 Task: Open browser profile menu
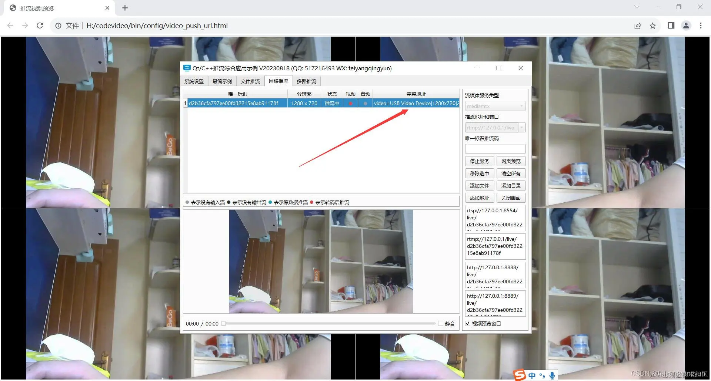tap(686, 26)
